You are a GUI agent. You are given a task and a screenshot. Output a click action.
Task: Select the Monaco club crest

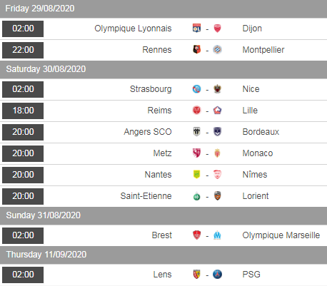tap(217, 153)
